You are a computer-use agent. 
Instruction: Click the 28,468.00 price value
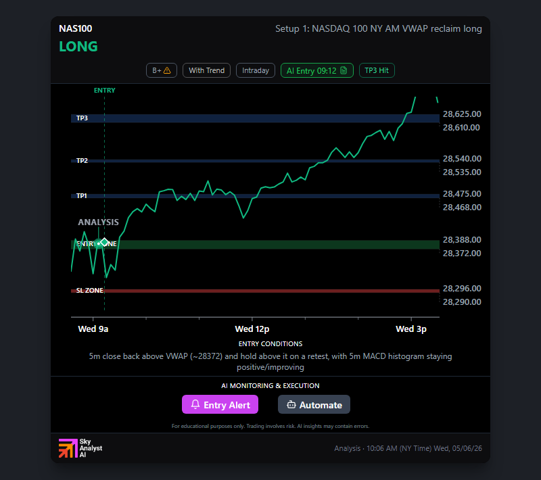(x=462, y=208)
